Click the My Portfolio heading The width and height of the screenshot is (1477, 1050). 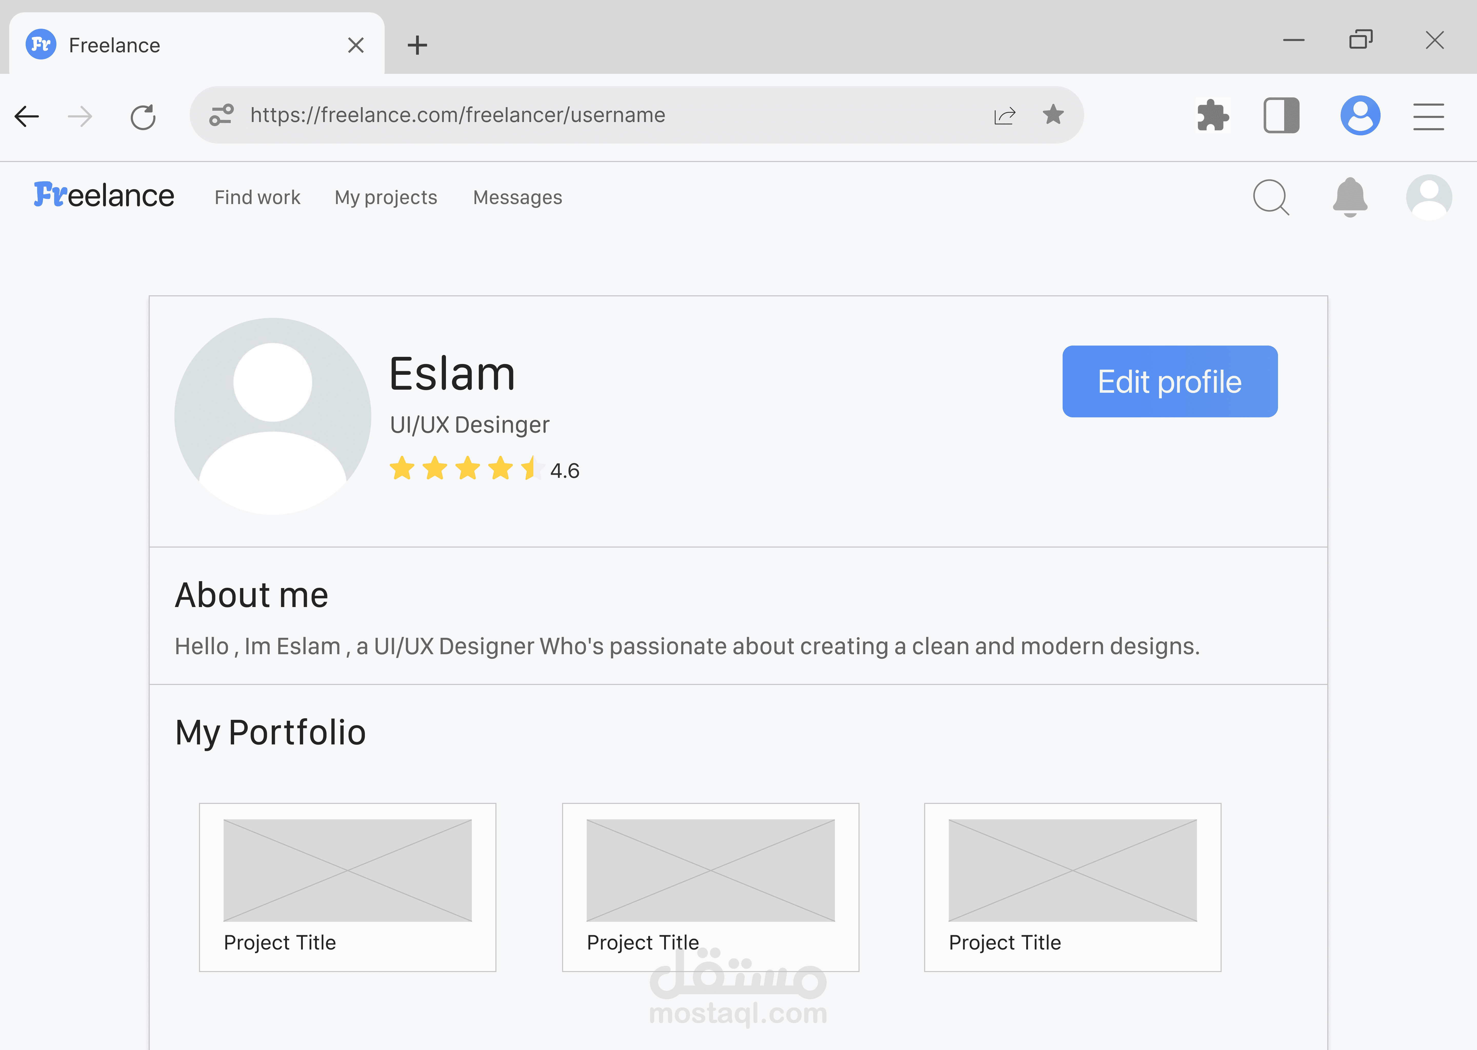tap(270, 733)
